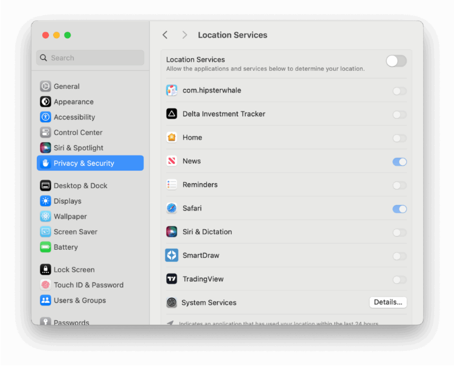Toggle location for Delta Investment Tracker
Viewport: 454px width, 366px height.
click(400, 115)
